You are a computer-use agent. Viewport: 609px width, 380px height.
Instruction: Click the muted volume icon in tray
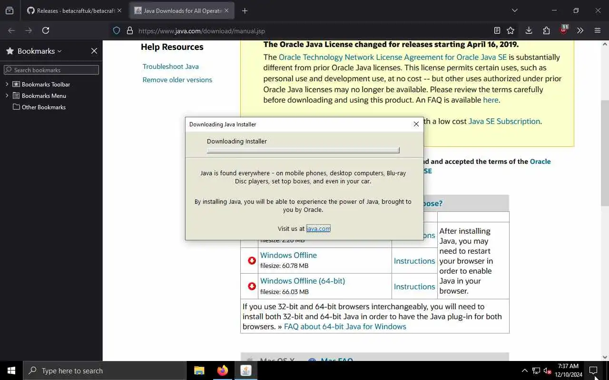(x=548, y=370)
